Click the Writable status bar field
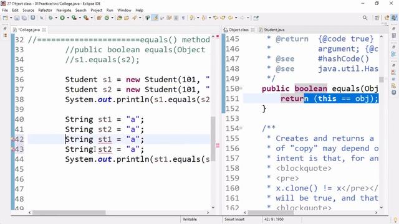The width and height of the screenshot is (399, 224). (x=190, y=219)
